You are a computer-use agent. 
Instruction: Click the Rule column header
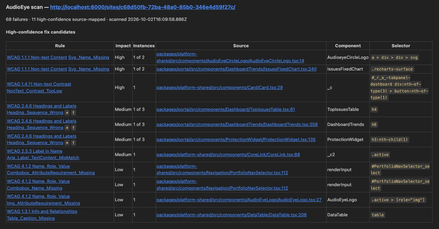(x=60, y=46)
